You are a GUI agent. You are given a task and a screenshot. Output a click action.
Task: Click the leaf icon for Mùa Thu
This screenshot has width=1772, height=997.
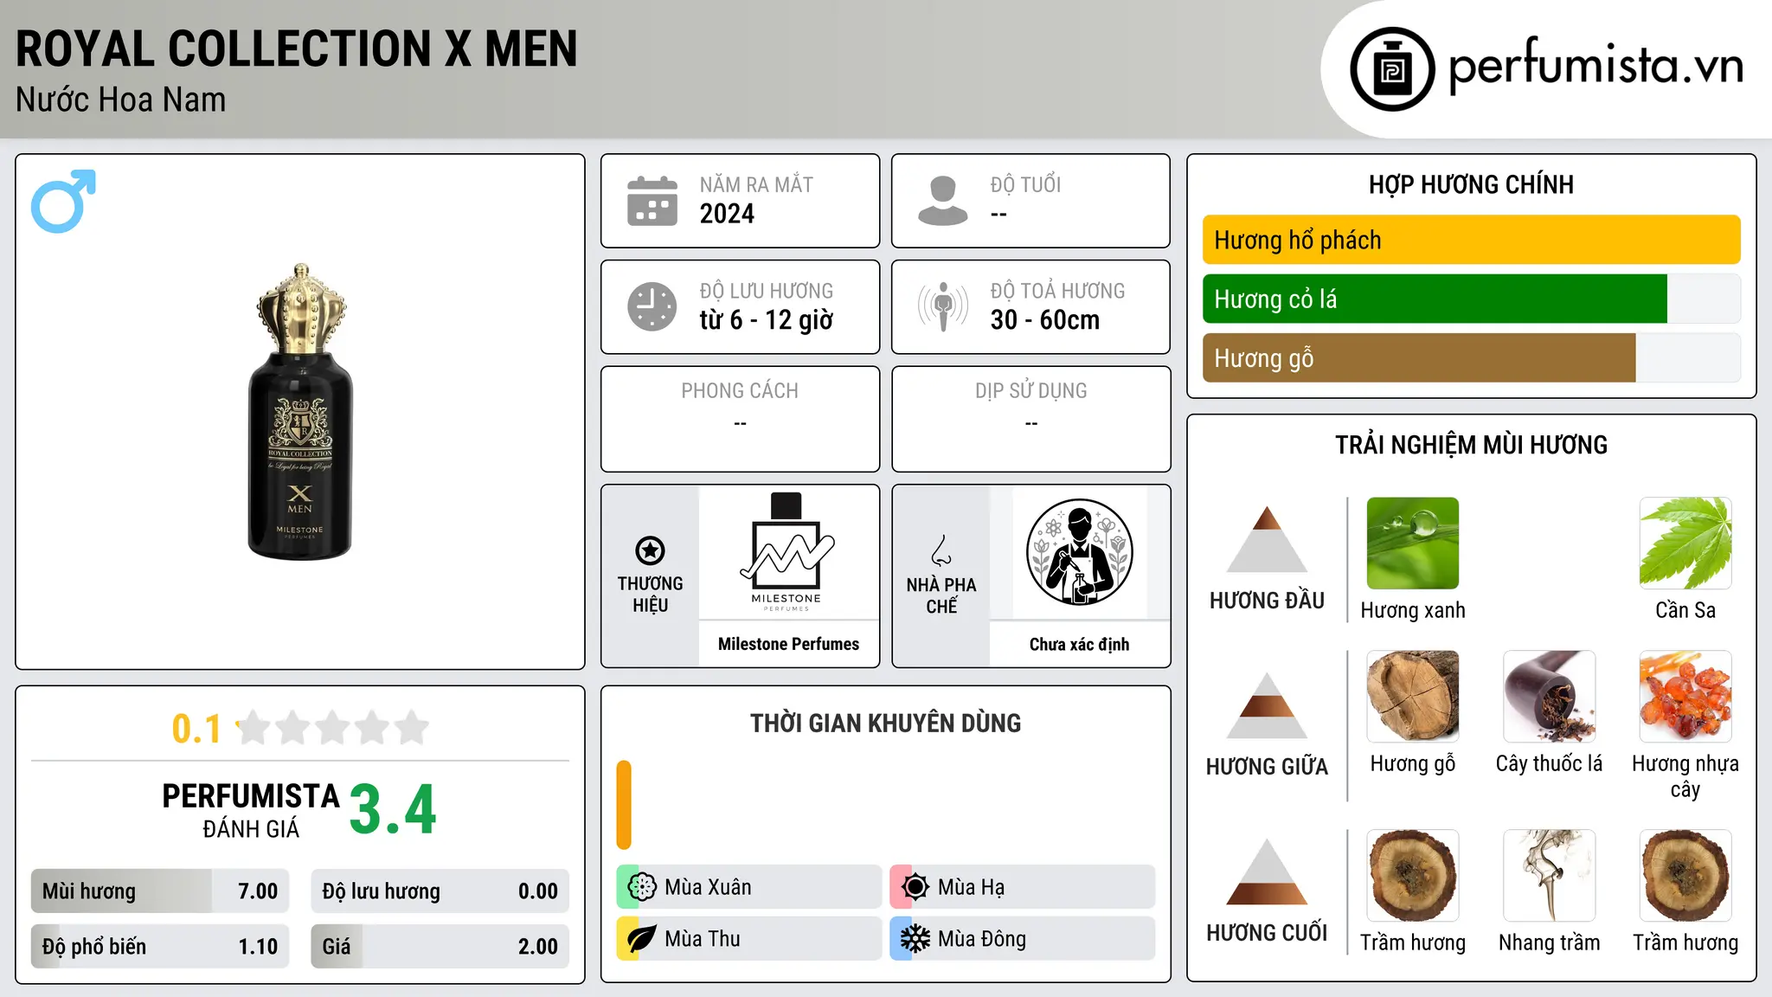pos(641,939)
